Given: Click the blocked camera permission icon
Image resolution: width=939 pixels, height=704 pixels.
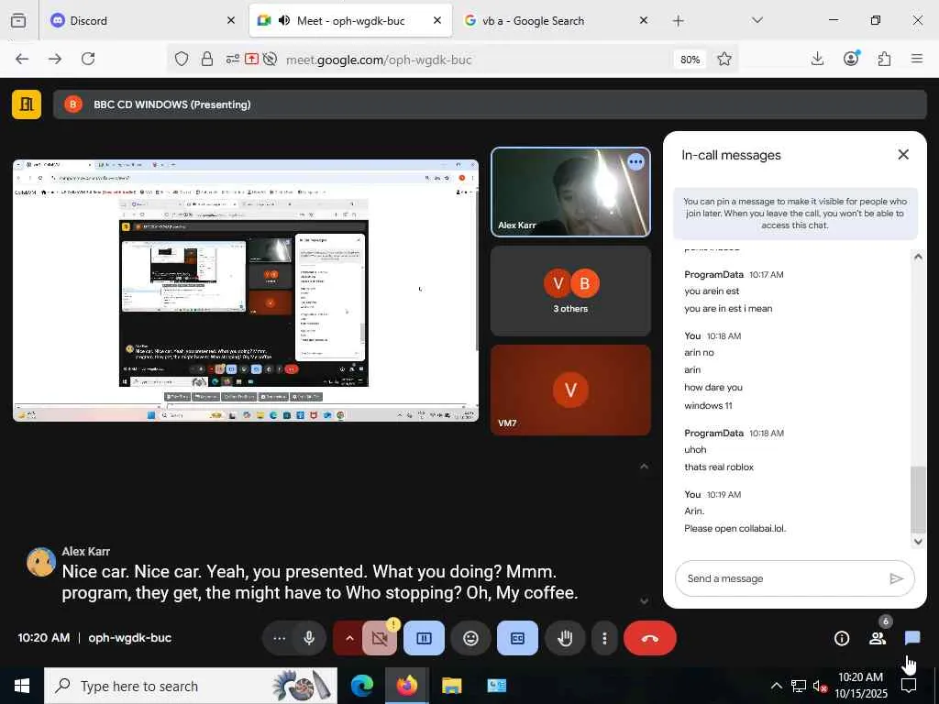Looking at the screenshot, I should pyautogui.click(x=271, y=59).
